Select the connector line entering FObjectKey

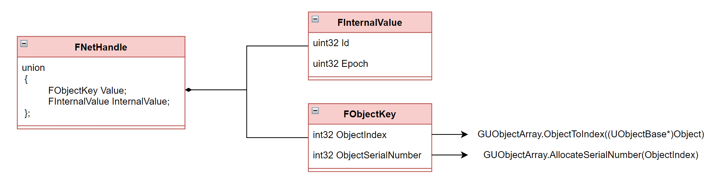pos(276,138)
